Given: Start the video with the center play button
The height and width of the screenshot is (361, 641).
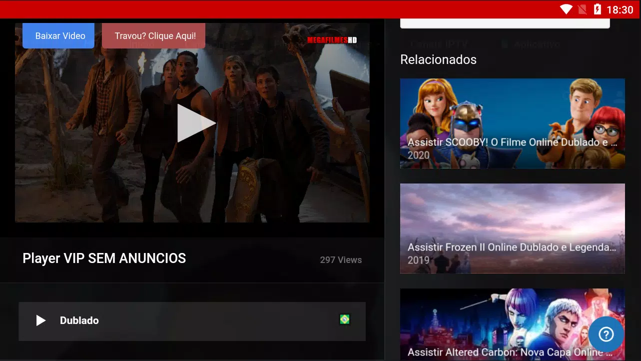Looking at the screenshot, I should click(x=196, y=123).
